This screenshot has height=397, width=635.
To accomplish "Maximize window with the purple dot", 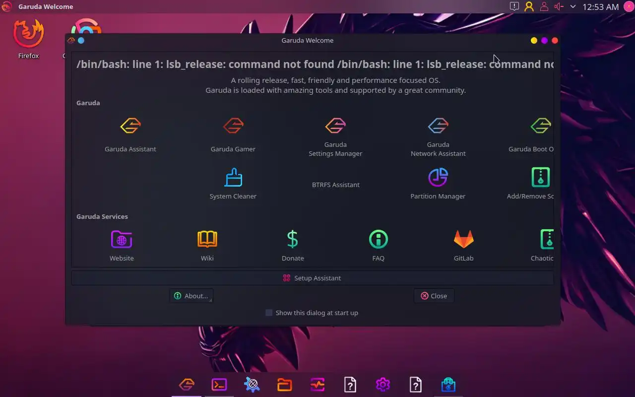I will point(544,40).
